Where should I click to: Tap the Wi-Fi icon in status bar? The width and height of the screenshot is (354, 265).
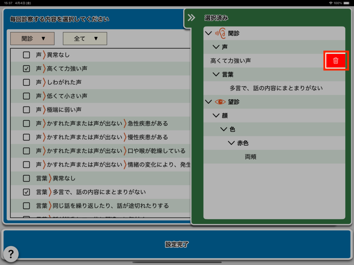(x=330, y=3)
